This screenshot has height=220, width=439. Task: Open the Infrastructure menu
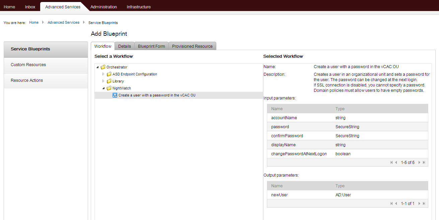[138, 6]
